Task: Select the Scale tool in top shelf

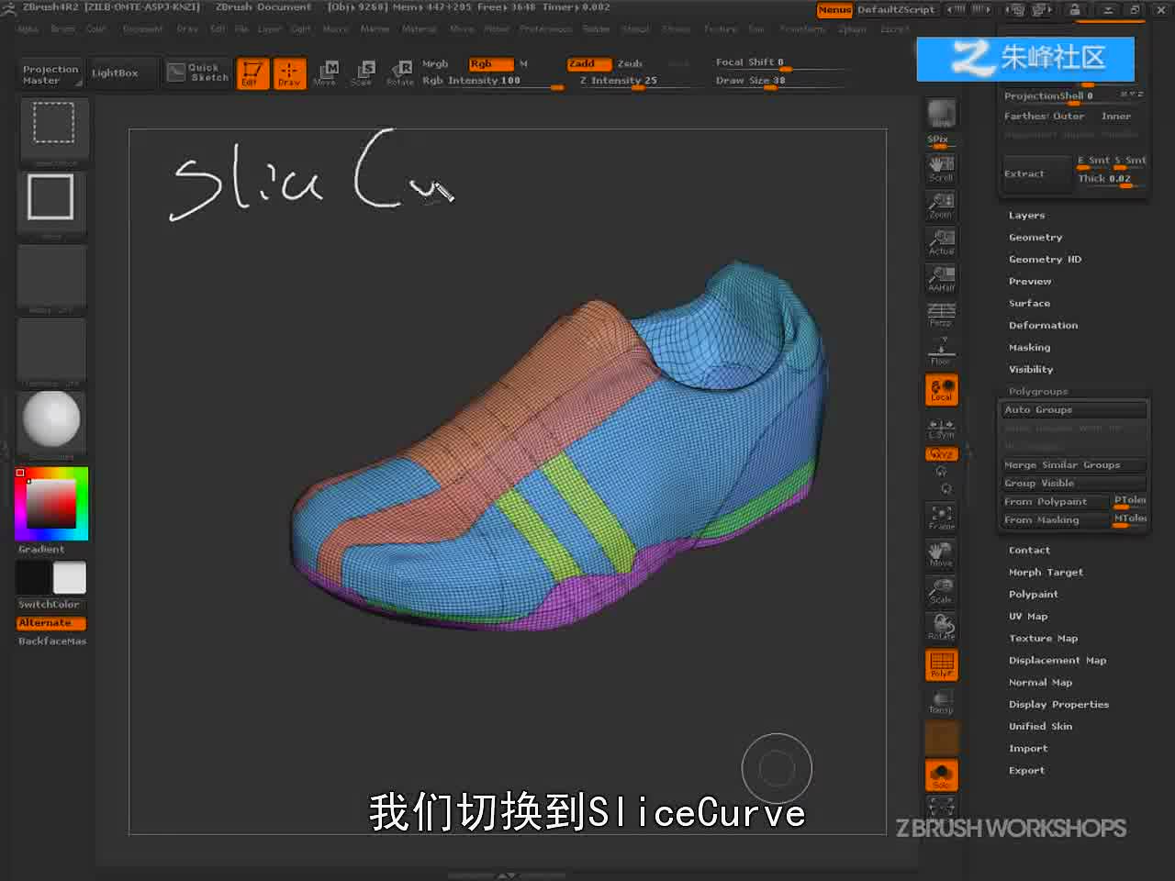Action: (x=362, y=73)
